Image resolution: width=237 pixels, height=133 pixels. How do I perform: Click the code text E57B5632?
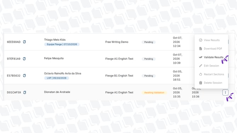click(x=13, y=76)
